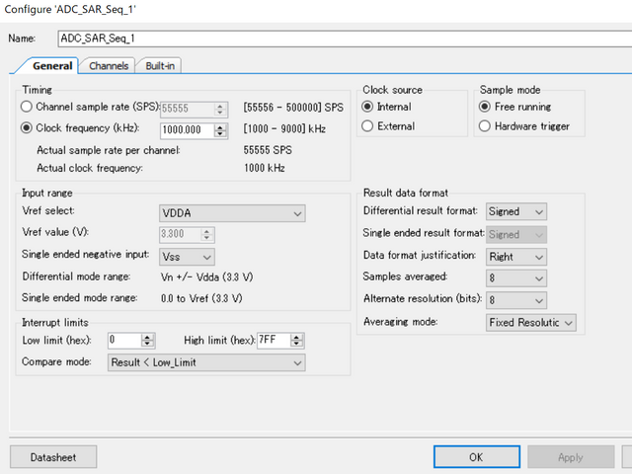This screenshot has height=474, width=632.
Task: Open Data format justification dropdown
Action: point(516,257)
